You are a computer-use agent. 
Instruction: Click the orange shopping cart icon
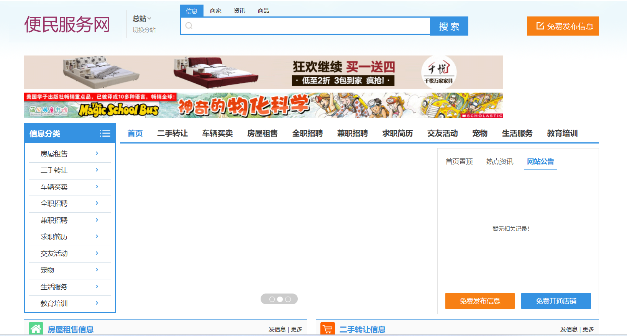[328, 329]
